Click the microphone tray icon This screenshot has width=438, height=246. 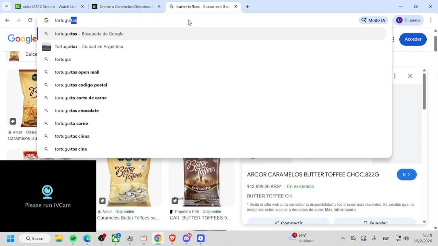pos(374,238)
